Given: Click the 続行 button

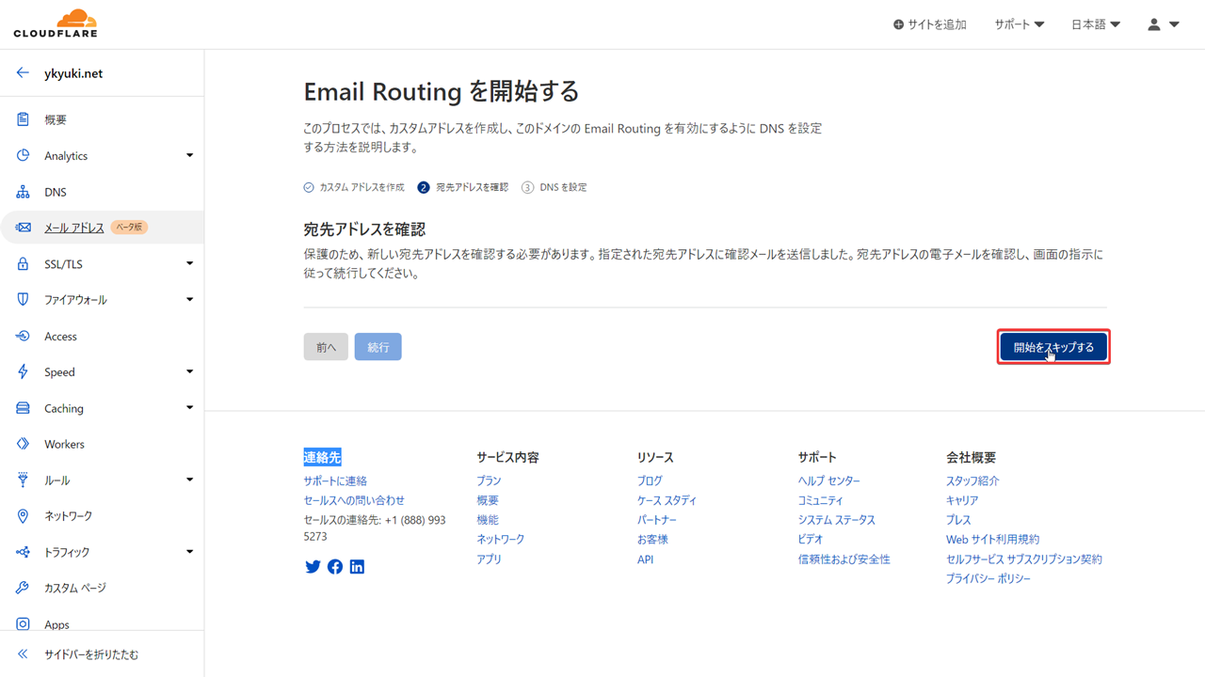Looking at the screenshot, I should [378, 347].
